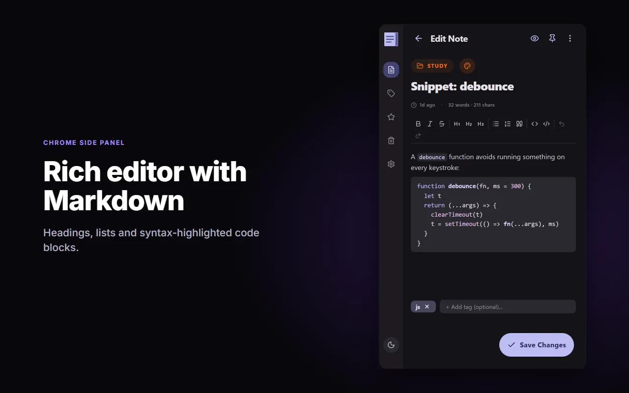The width and height of the screenshot is (629, 393).
Task: Open the STUDY folder selector chip
Action: 432,66
